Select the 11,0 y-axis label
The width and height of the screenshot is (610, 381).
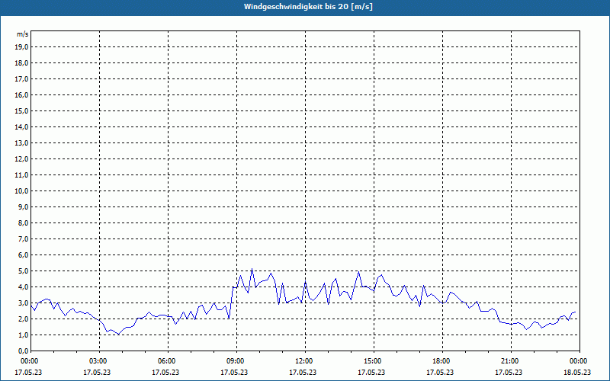21,175
